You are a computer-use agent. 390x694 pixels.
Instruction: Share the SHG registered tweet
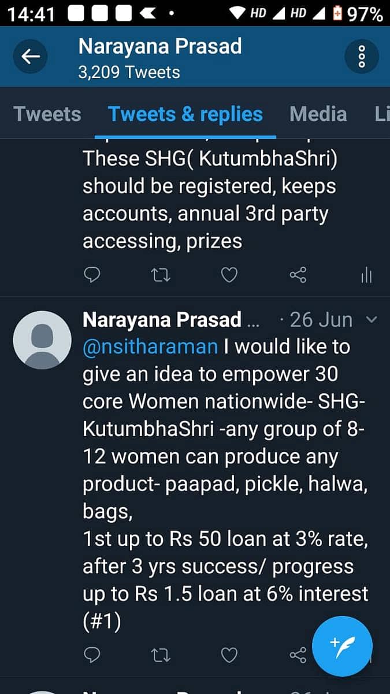[298, 275]
